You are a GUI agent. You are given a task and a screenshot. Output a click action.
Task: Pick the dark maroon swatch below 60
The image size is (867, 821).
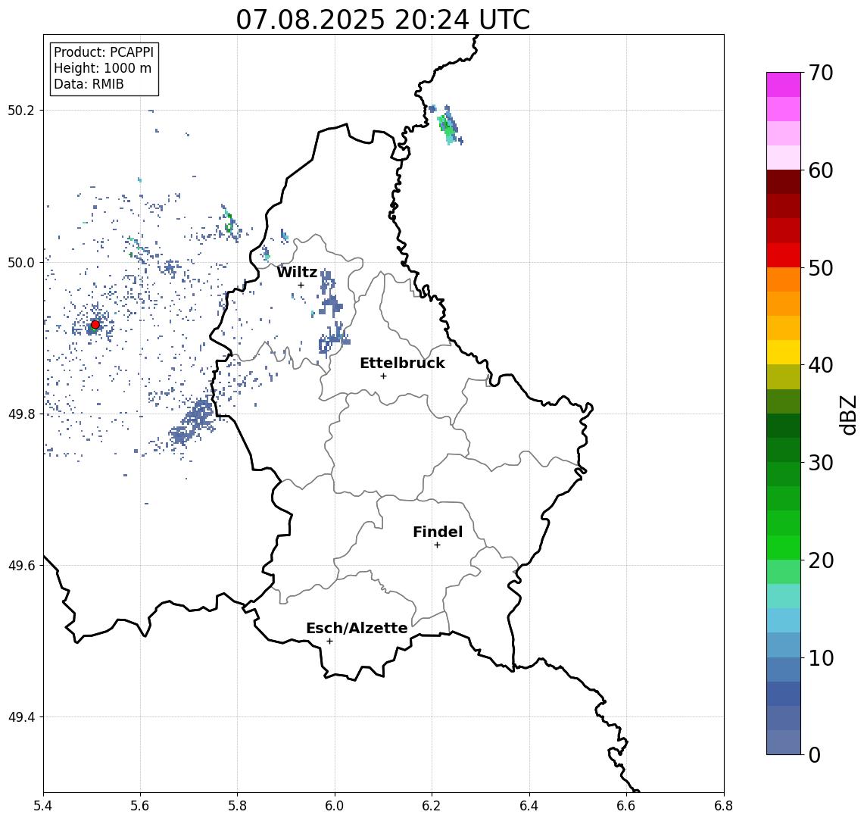point(784,182)
